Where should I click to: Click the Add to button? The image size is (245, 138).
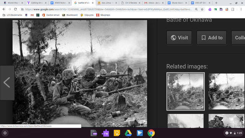click(x=212, y=38)
